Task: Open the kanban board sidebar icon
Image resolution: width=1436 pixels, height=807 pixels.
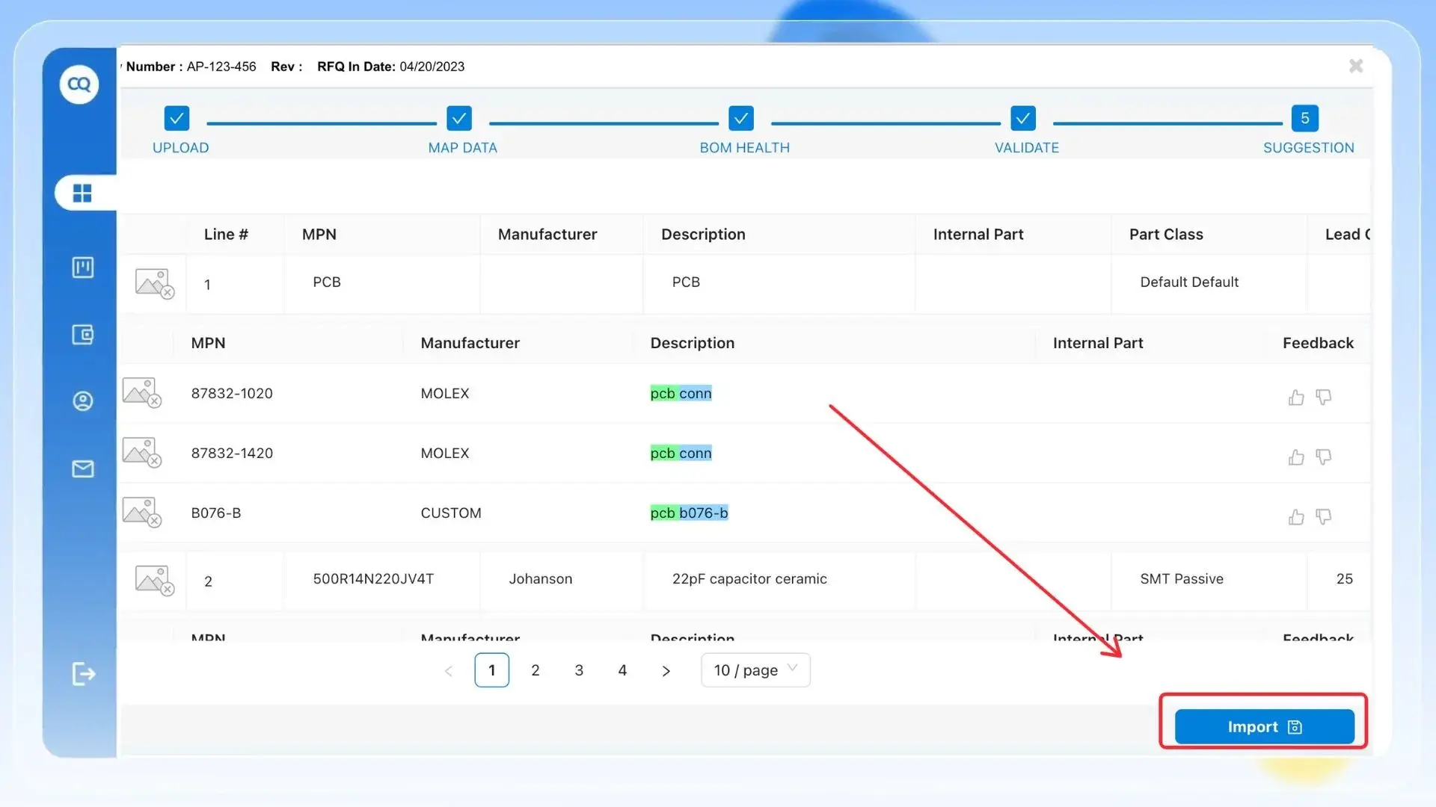Action: pos(82,268)
